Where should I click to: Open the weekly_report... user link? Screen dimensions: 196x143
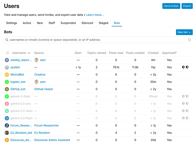pos(21,60)
